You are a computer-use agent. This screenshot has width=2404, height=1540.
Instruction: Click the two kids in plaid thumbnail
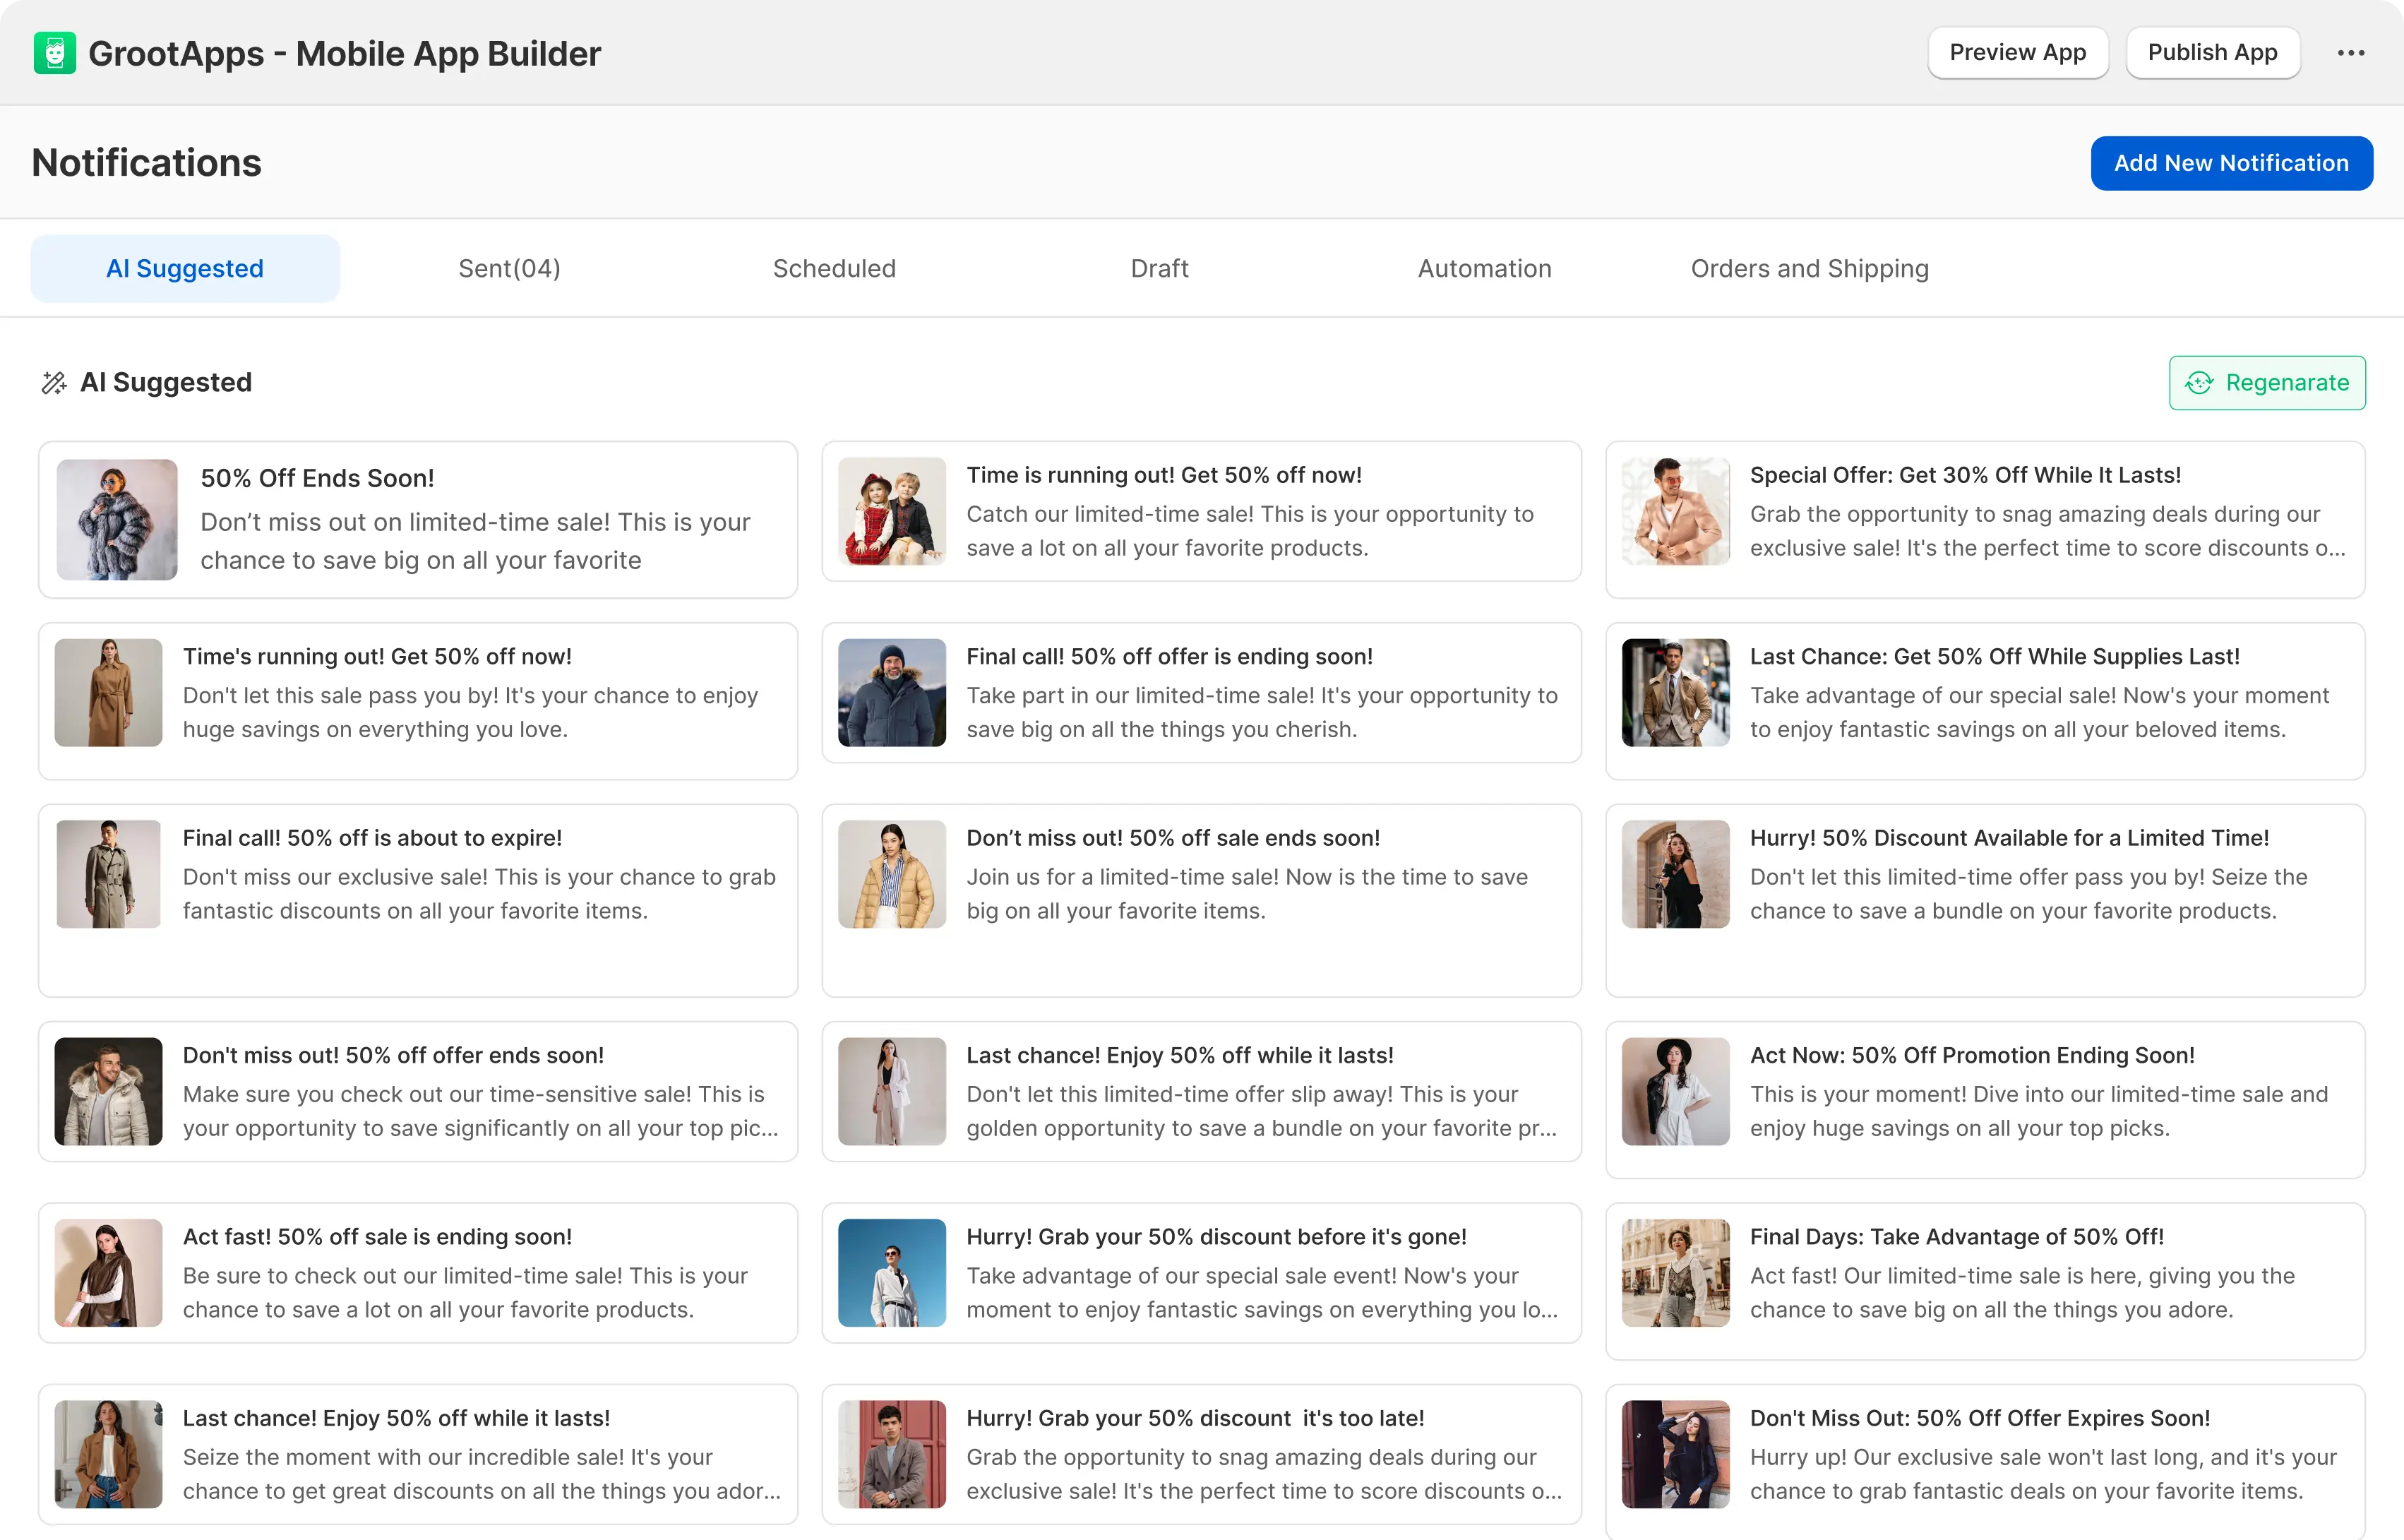pyautogui.click(x=892, y=511)
